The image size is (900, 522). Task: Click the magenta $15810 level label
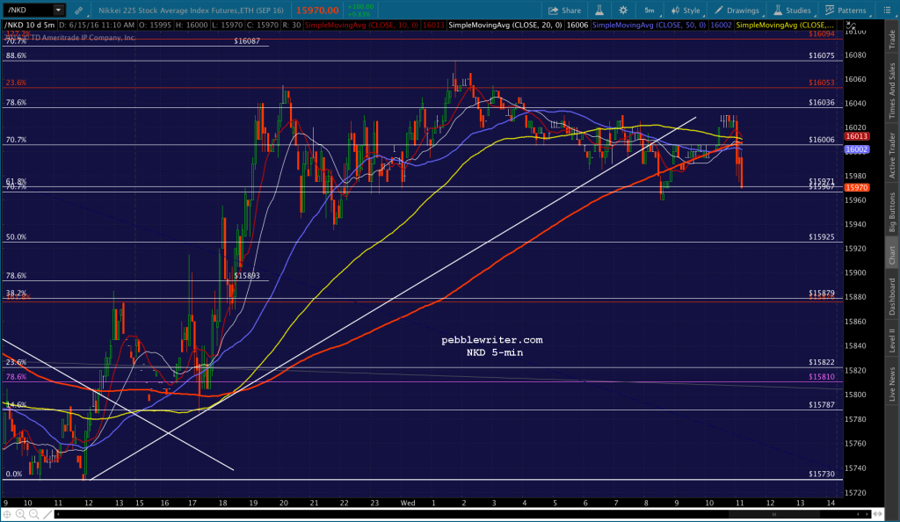click(x=822, y=377)
